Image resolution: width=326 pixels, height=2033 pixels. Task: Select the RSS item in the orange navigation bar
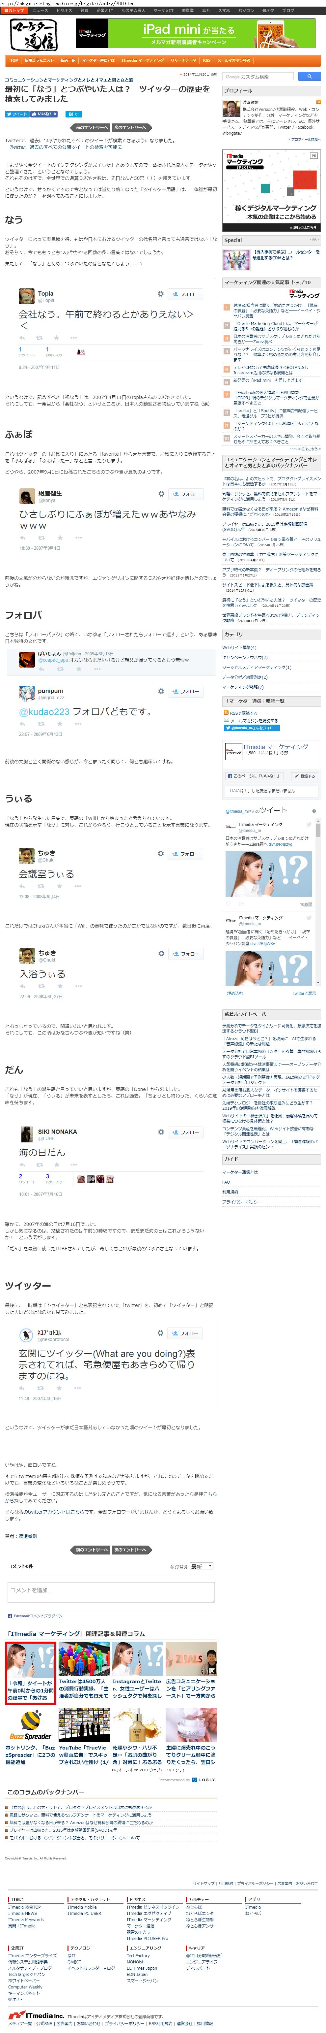click(x=206, y=60)
